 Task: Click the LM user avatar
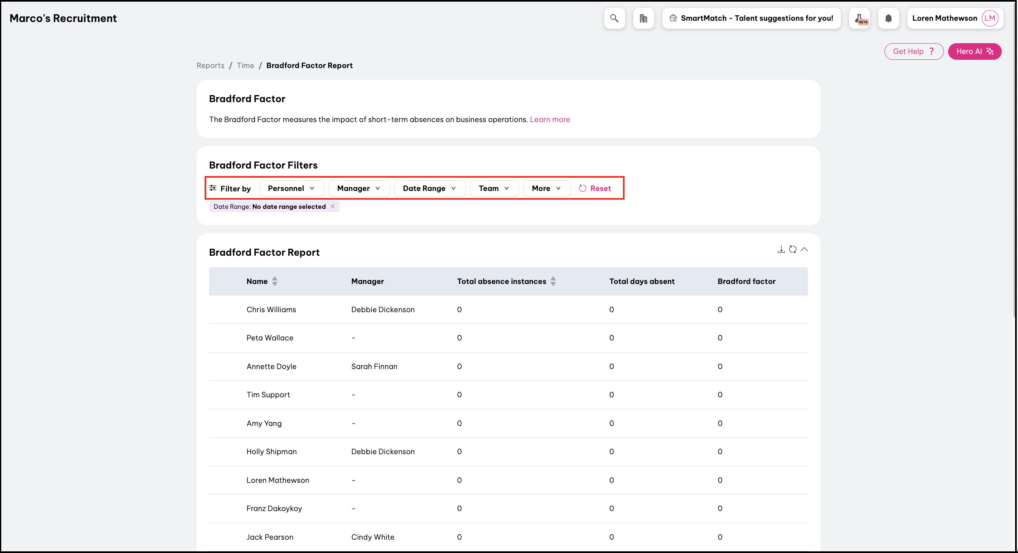coord(990,18)
